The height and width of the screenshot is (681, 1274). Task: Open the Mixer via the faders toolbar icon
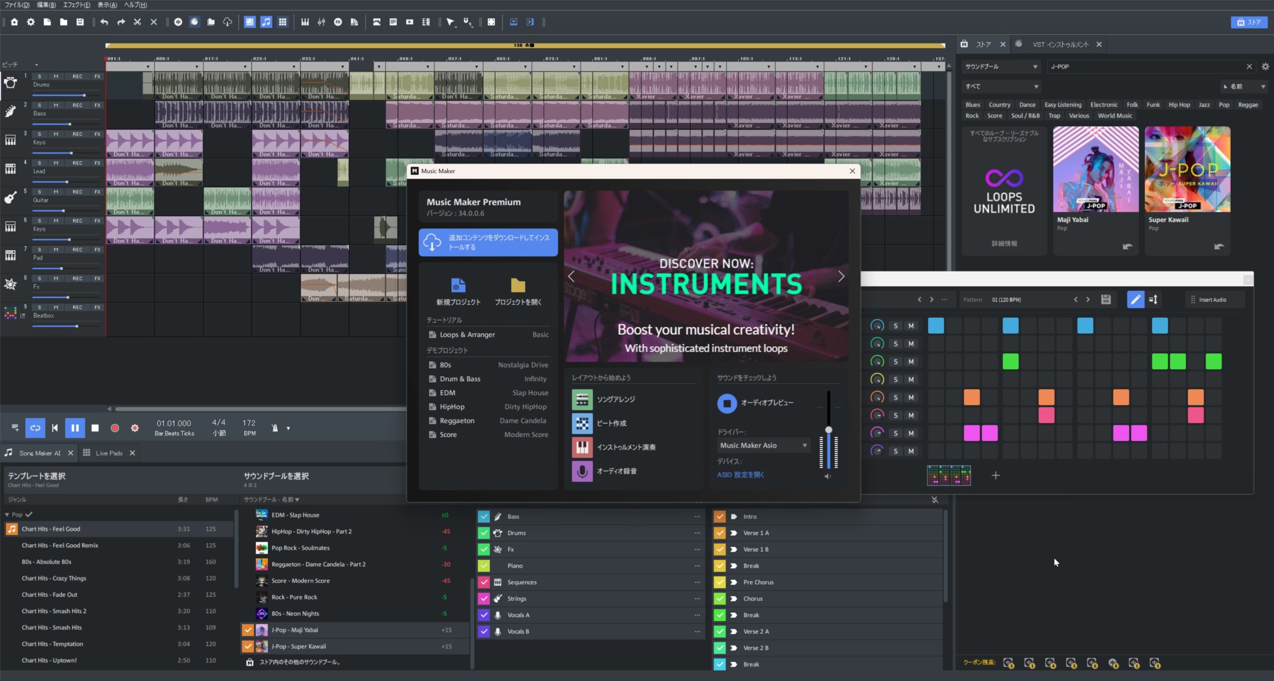coord(322,22)
